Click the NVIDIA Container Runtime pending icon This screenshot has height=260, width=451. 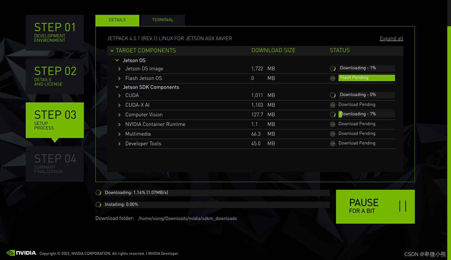pos(333,124)
